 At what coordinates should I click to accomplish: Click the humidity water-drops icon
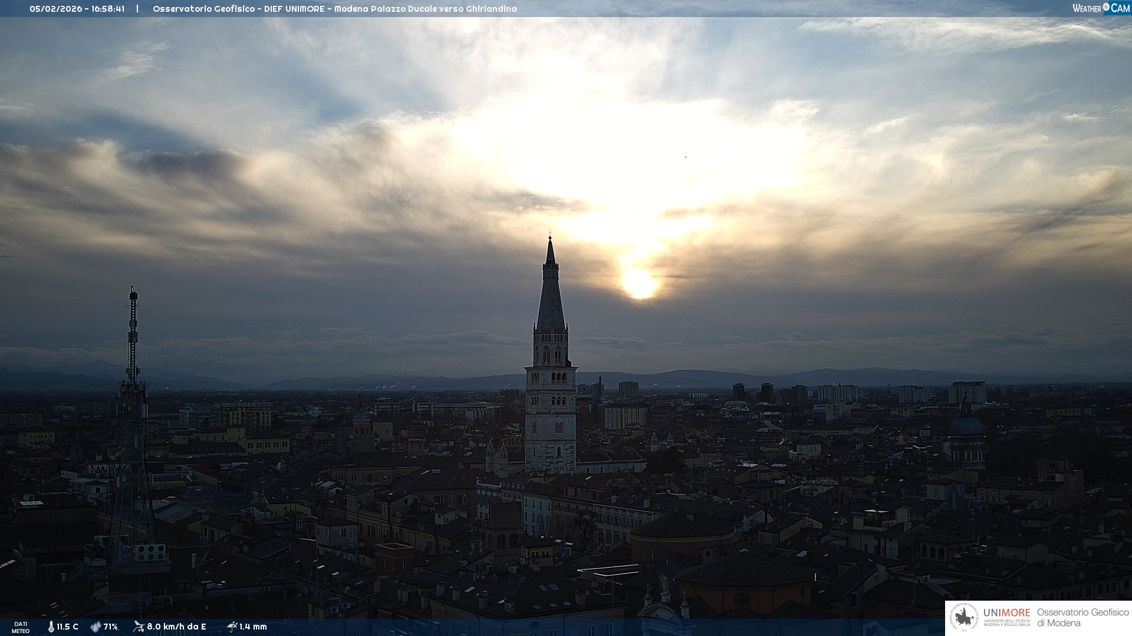pyautogui.click(x=96, y=627)
